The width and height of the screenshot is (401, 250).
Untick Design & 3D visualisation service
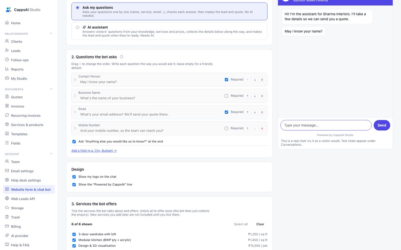pos(74,246)
